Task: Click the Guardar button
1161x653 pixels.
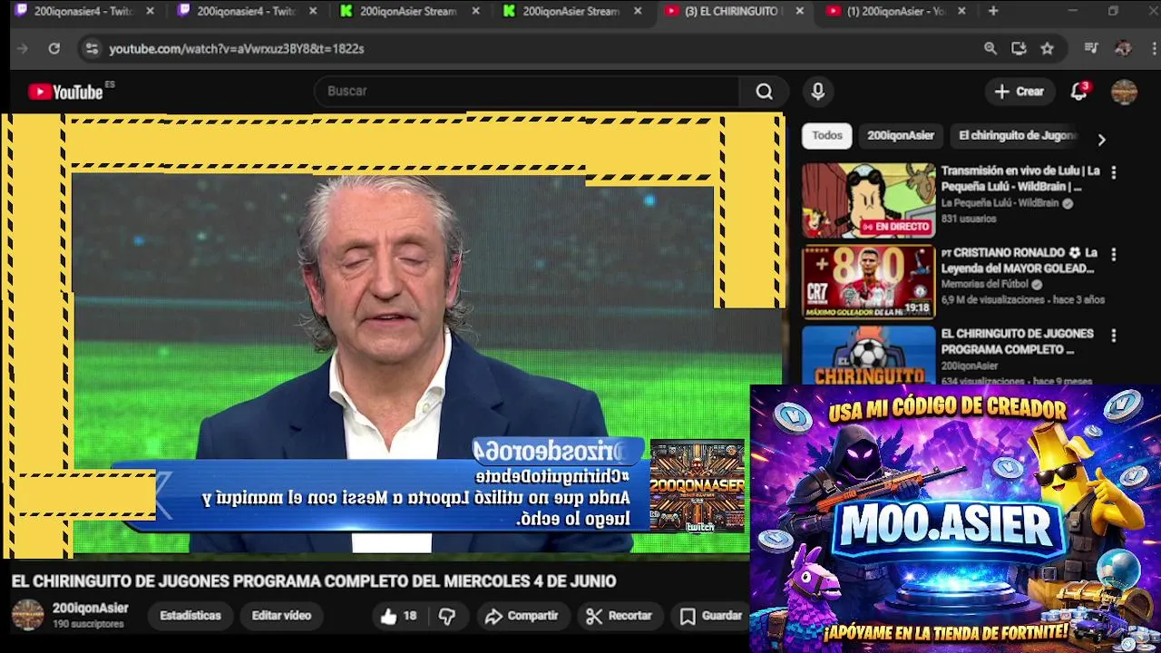Action: tap(712, 616)
